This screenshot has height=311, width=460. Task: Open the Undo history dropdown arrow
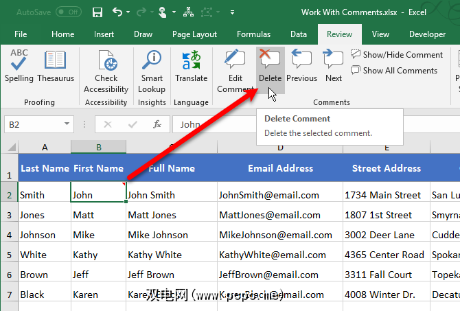pos(128,12)
